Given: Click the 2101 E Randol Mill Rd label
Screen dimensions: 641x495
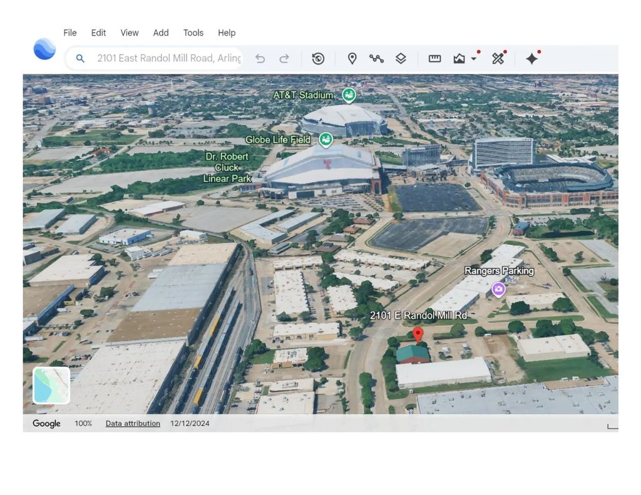Looking at the screenshot, I should [418, 315].
